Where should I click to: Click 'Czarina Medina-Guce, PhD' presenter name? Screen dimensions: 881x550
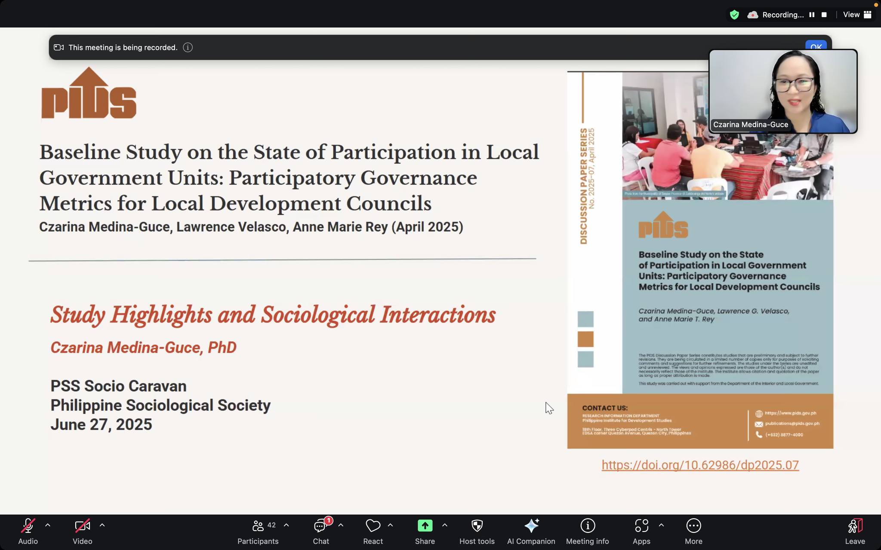click(143, 347)
